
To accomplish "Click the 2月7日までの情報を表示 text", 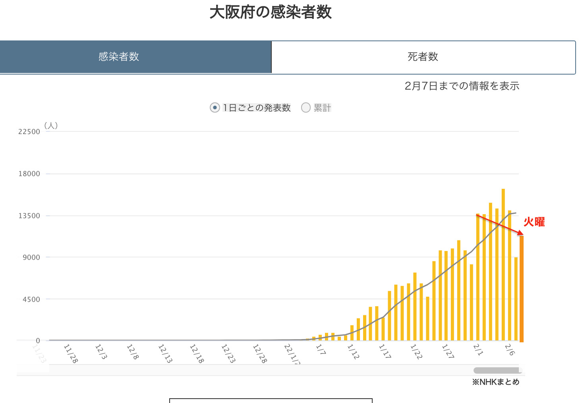I will 462,86.
